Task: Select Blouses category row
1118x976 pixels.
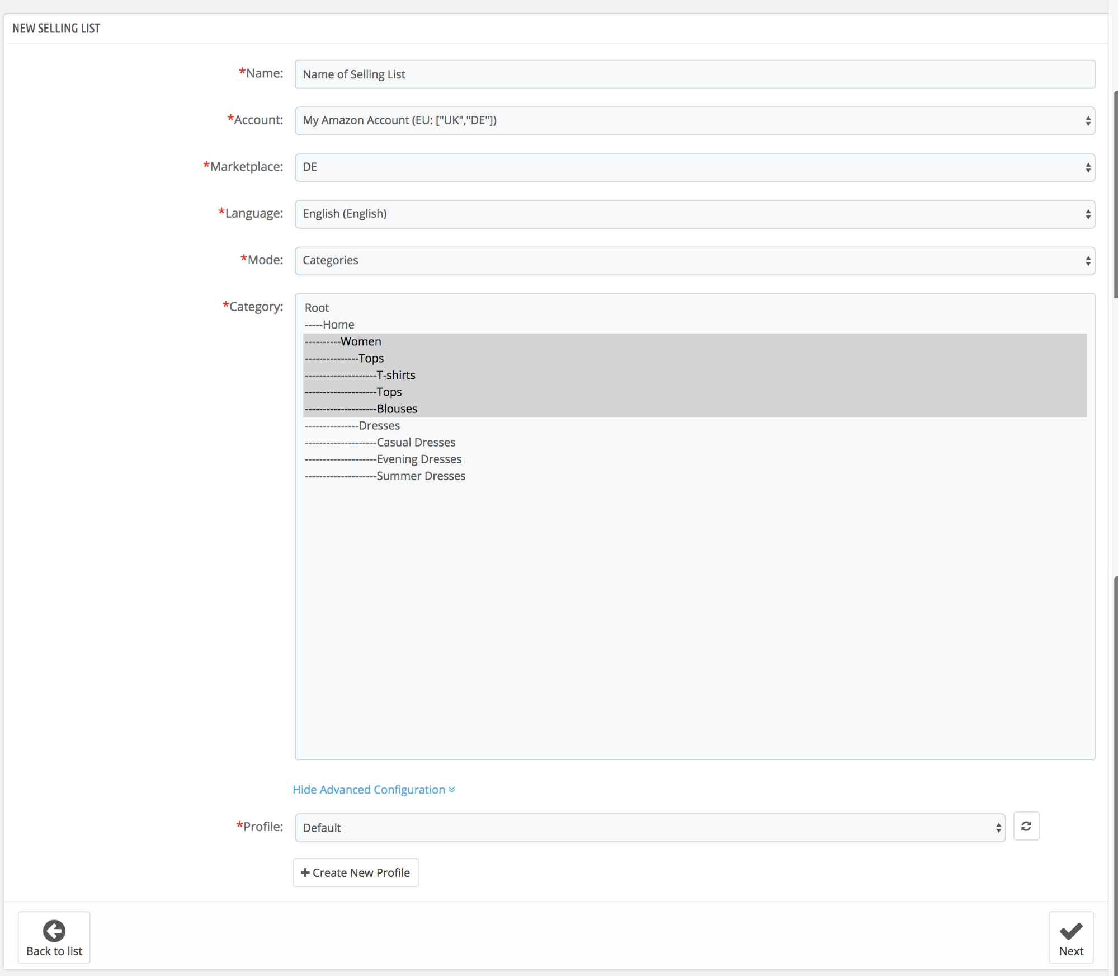Action: 695,409
